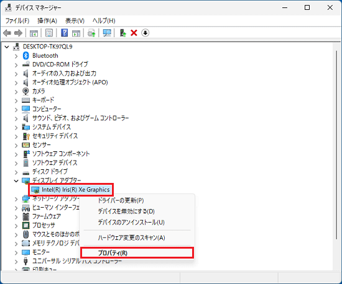Click the Back arrow toolbar icon
This screenshot has height=284, width=342.
(x=7, y=33)
